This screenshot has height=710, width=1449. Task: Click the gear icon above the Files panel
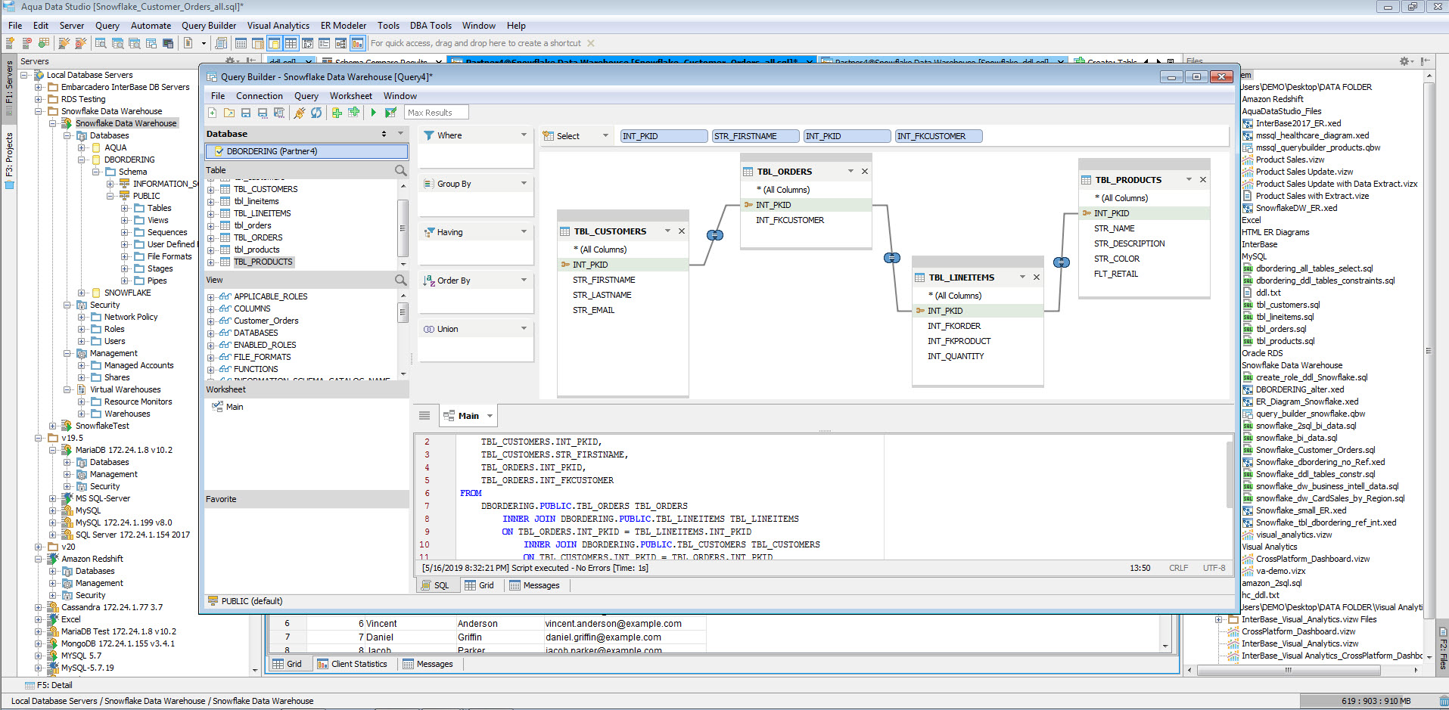[x=1404, y=60]
